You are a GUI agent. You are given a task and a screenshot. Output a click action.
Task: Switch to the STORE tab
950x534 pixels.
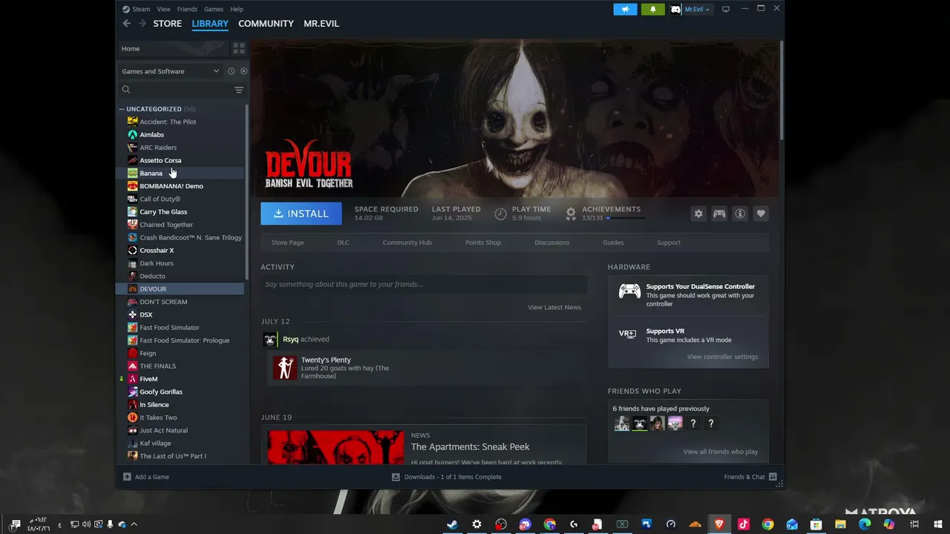click(x=167, y=24)
